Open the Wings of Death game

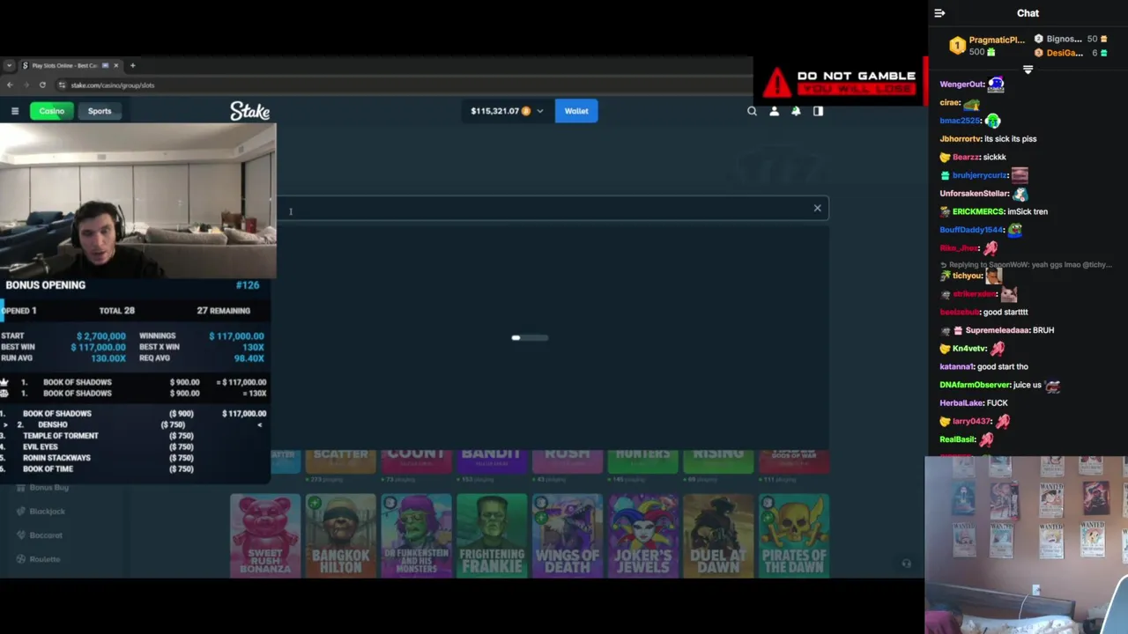click(x=568, y=535)
